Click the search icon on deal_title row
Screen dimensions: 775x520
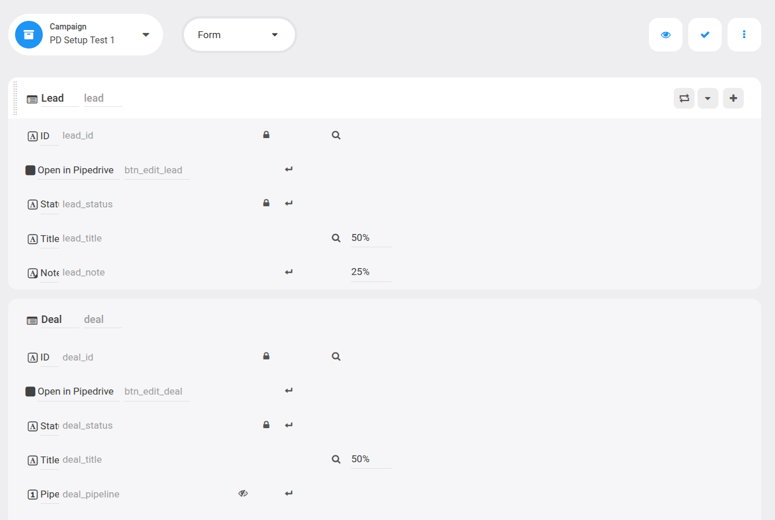pyautogui.click(x=336, y=459)
